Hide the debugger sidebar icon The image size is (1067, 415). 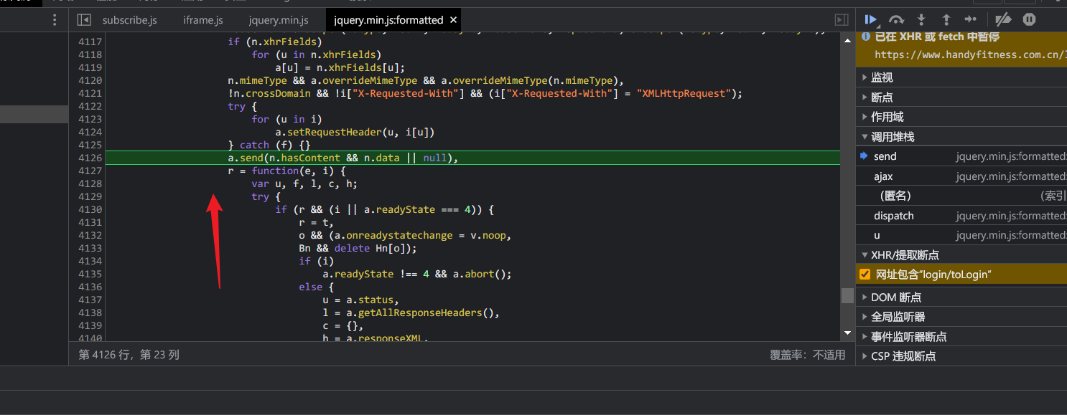(842, 20)
